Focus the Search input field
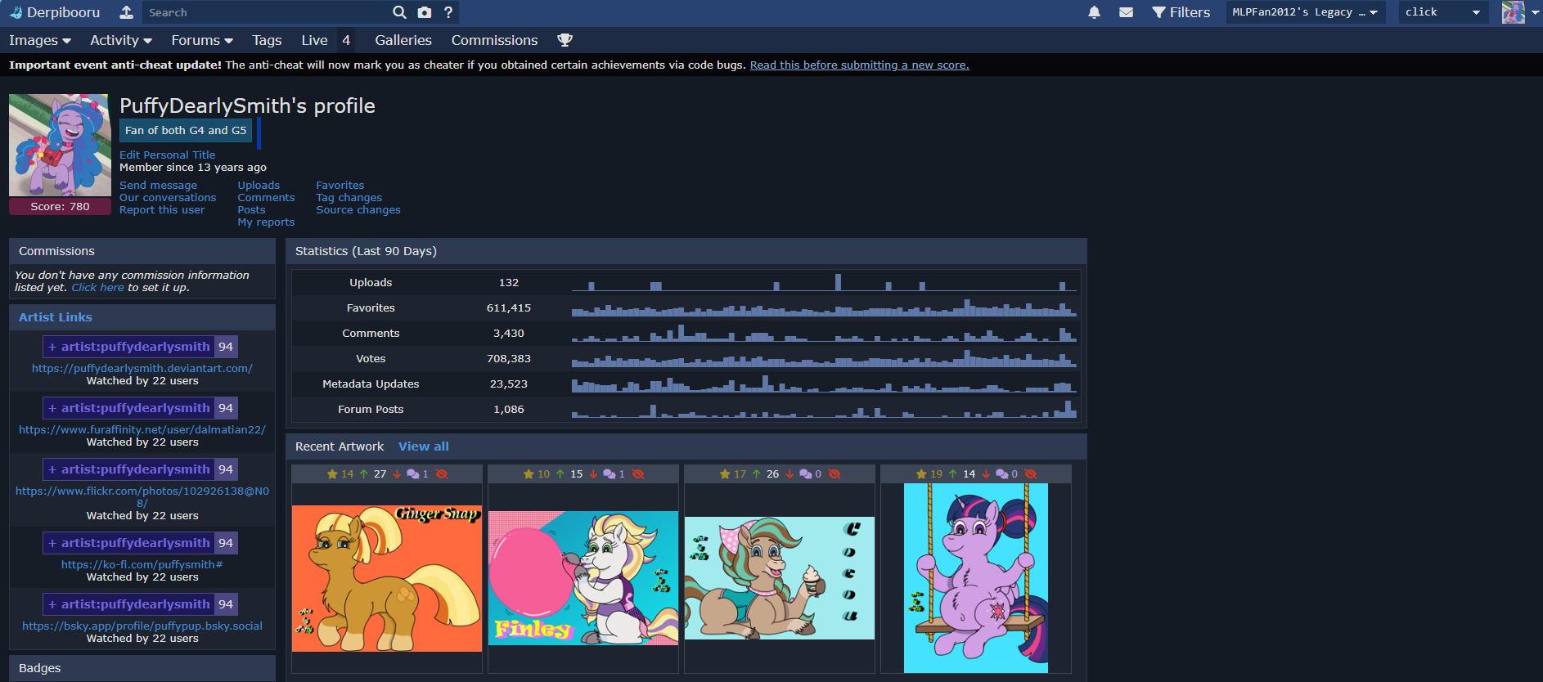This screenshot has height=682, width=1543. coord(267,12)
